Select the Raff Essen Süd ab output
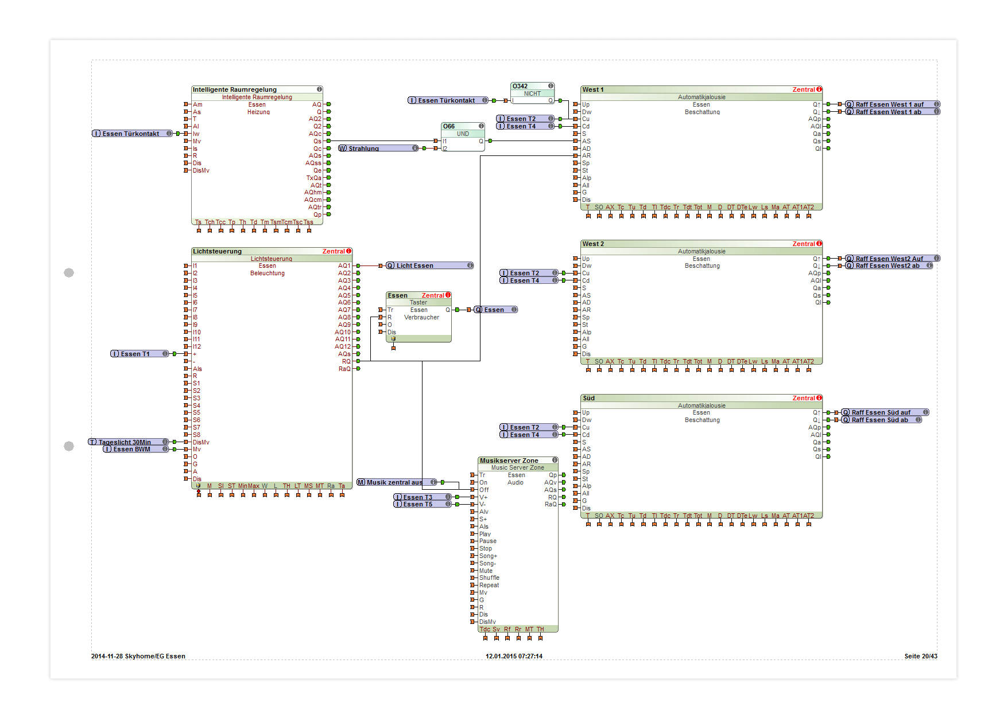Screen dimensions: 996x714 [x=881, y=420]
